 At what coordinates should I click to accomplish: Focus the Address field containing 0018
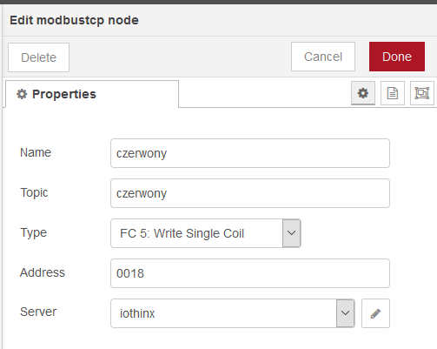point(250,273)
